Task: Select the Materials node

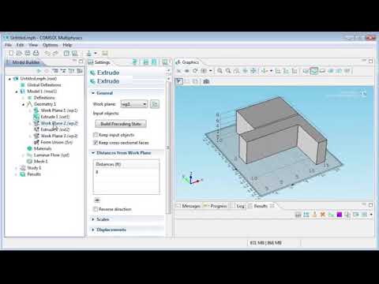Action: click(x=39, y=148)
